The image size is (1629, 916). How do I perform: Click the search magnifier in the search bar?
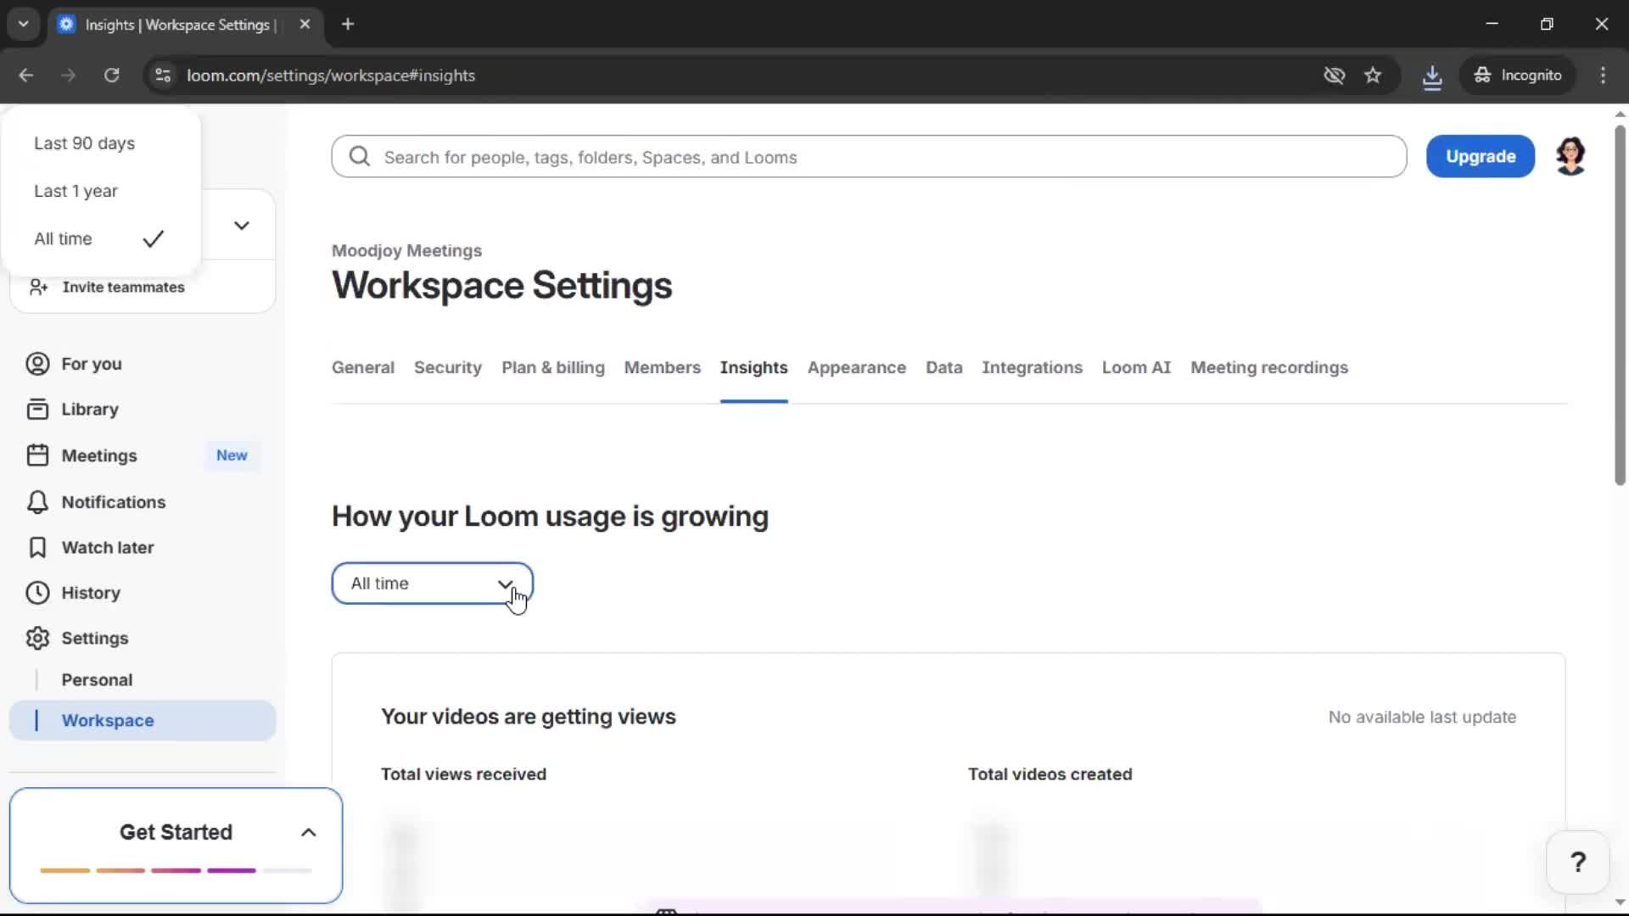[359, 156]
